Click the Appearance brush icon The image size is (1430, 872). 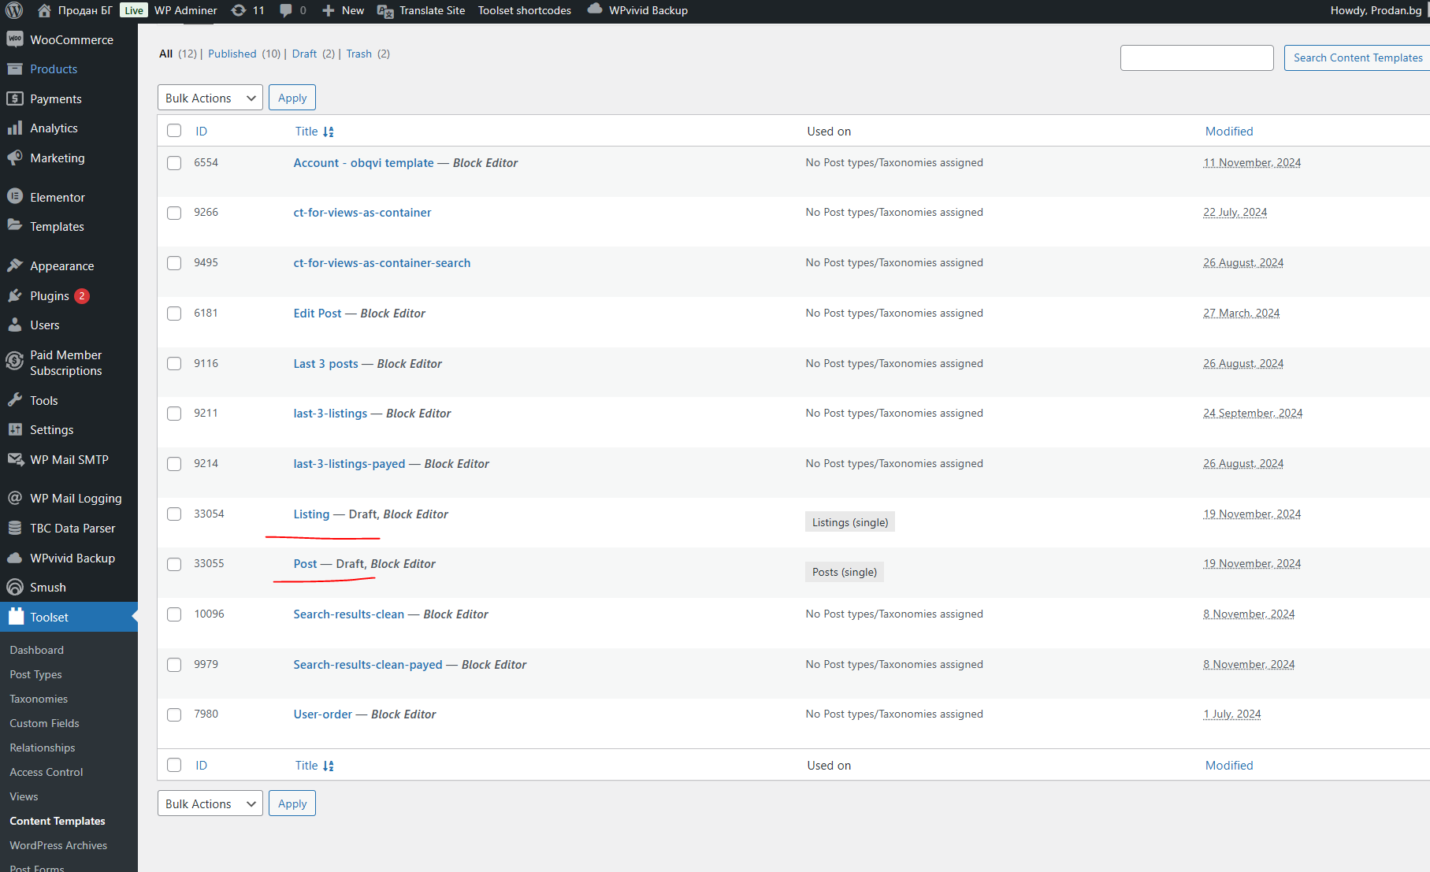(15, 265)
